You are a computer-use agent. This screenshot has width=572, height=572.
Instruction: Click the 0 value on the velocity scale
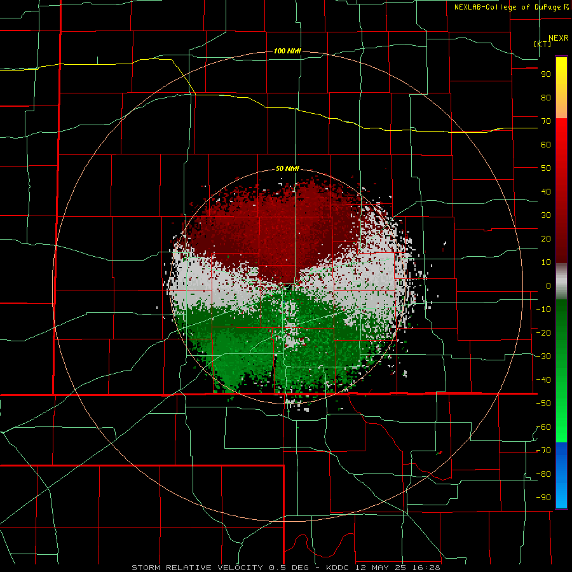548,286
